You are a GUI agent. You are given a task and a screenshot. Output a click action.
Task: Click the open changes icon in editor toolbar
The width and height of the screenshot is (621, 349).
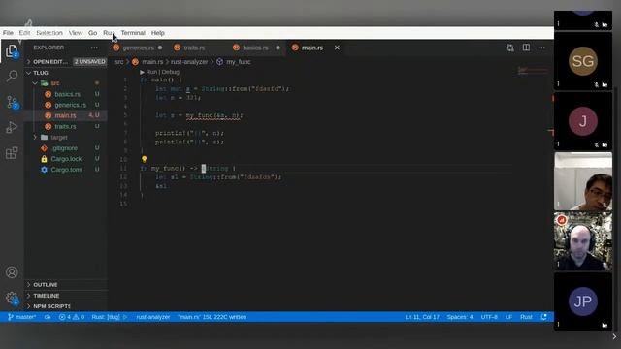tap(510, 48)
